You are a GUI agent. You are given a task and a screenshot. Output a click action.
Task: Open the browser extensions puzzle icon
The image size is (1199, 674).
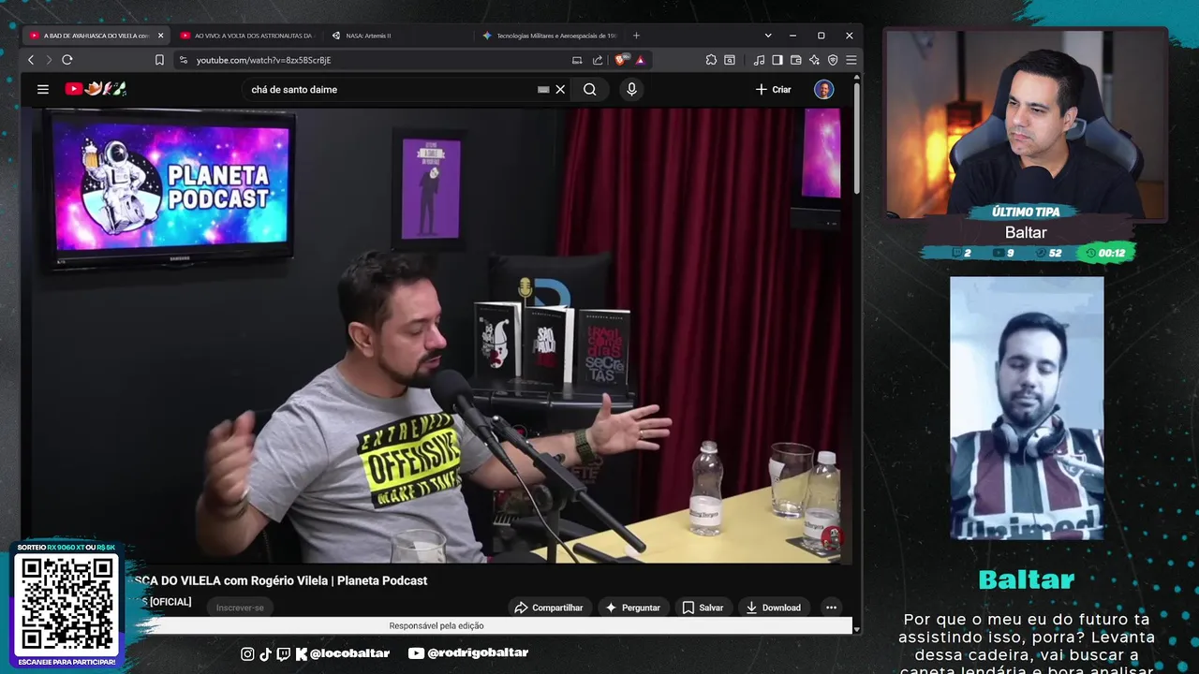(711, 60)
